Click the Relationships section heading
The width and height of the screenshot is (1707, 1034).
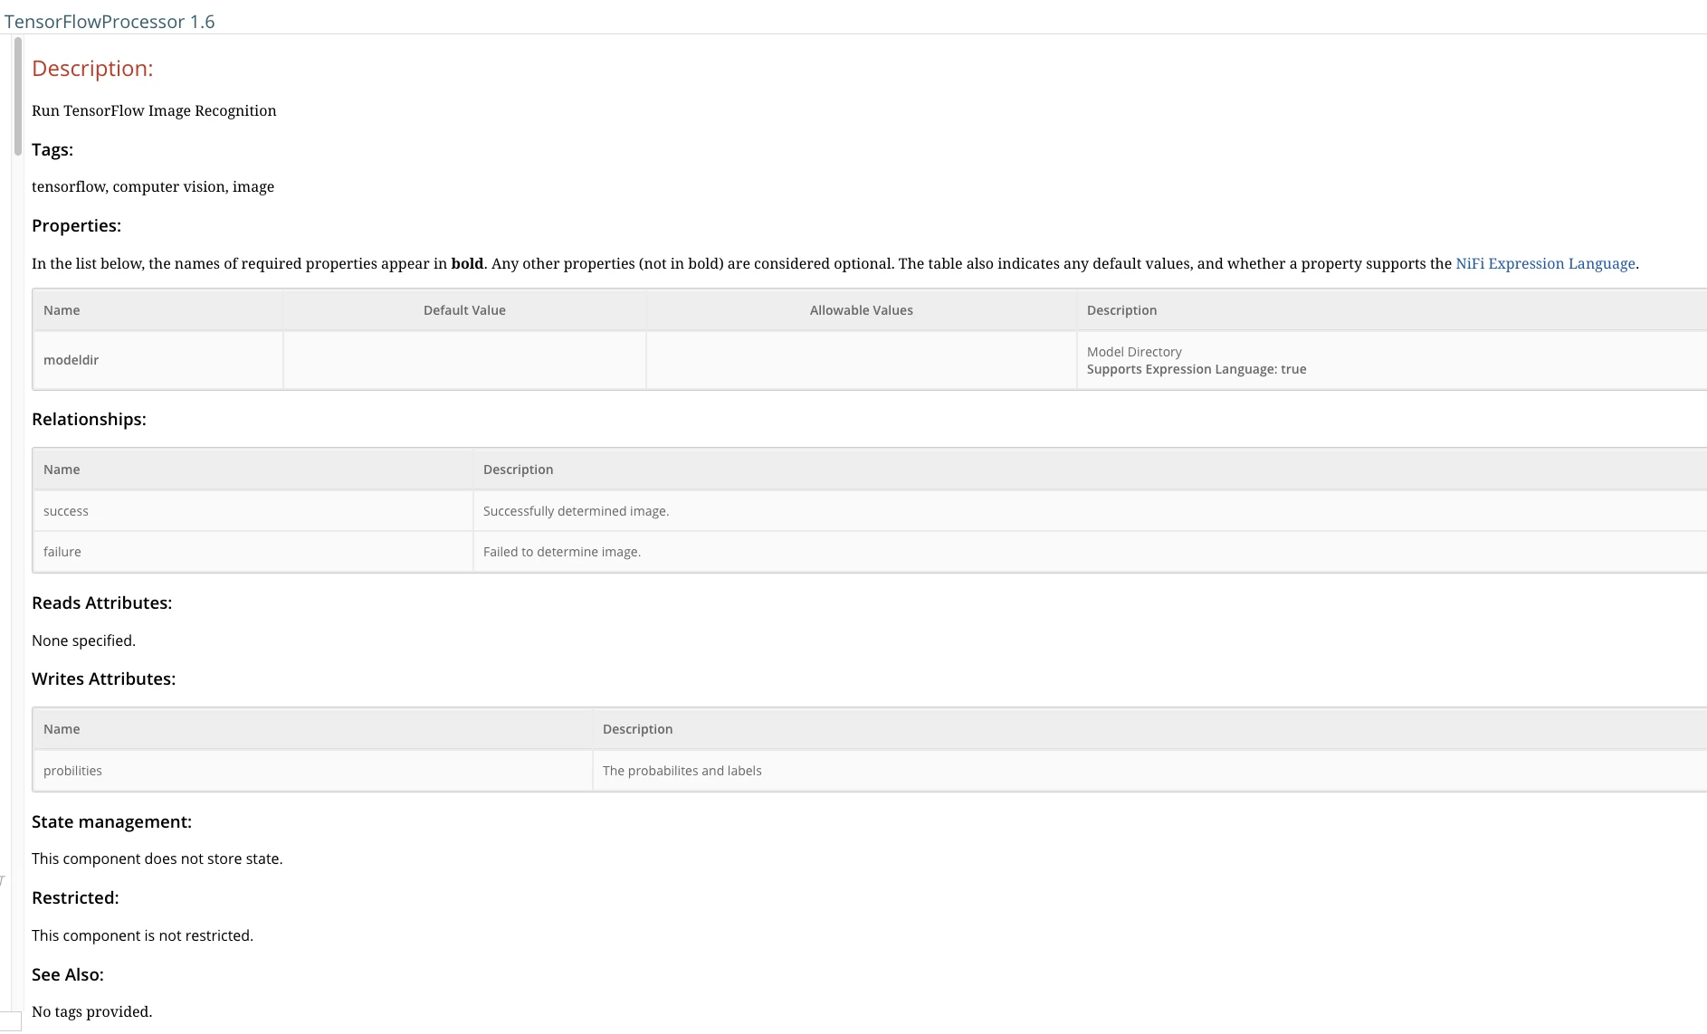tap(89, 419)
